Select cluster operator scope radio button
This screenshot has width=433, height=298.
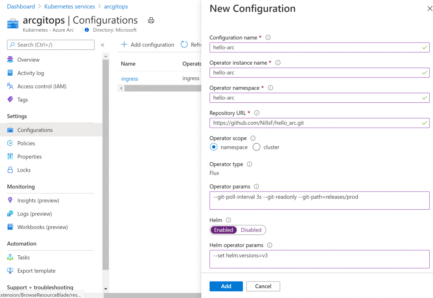[256, 147]
